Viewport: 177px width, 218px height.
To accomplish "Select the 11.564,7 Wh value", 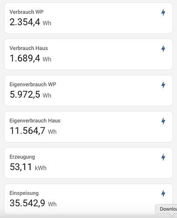I will [x=33, y=131].
